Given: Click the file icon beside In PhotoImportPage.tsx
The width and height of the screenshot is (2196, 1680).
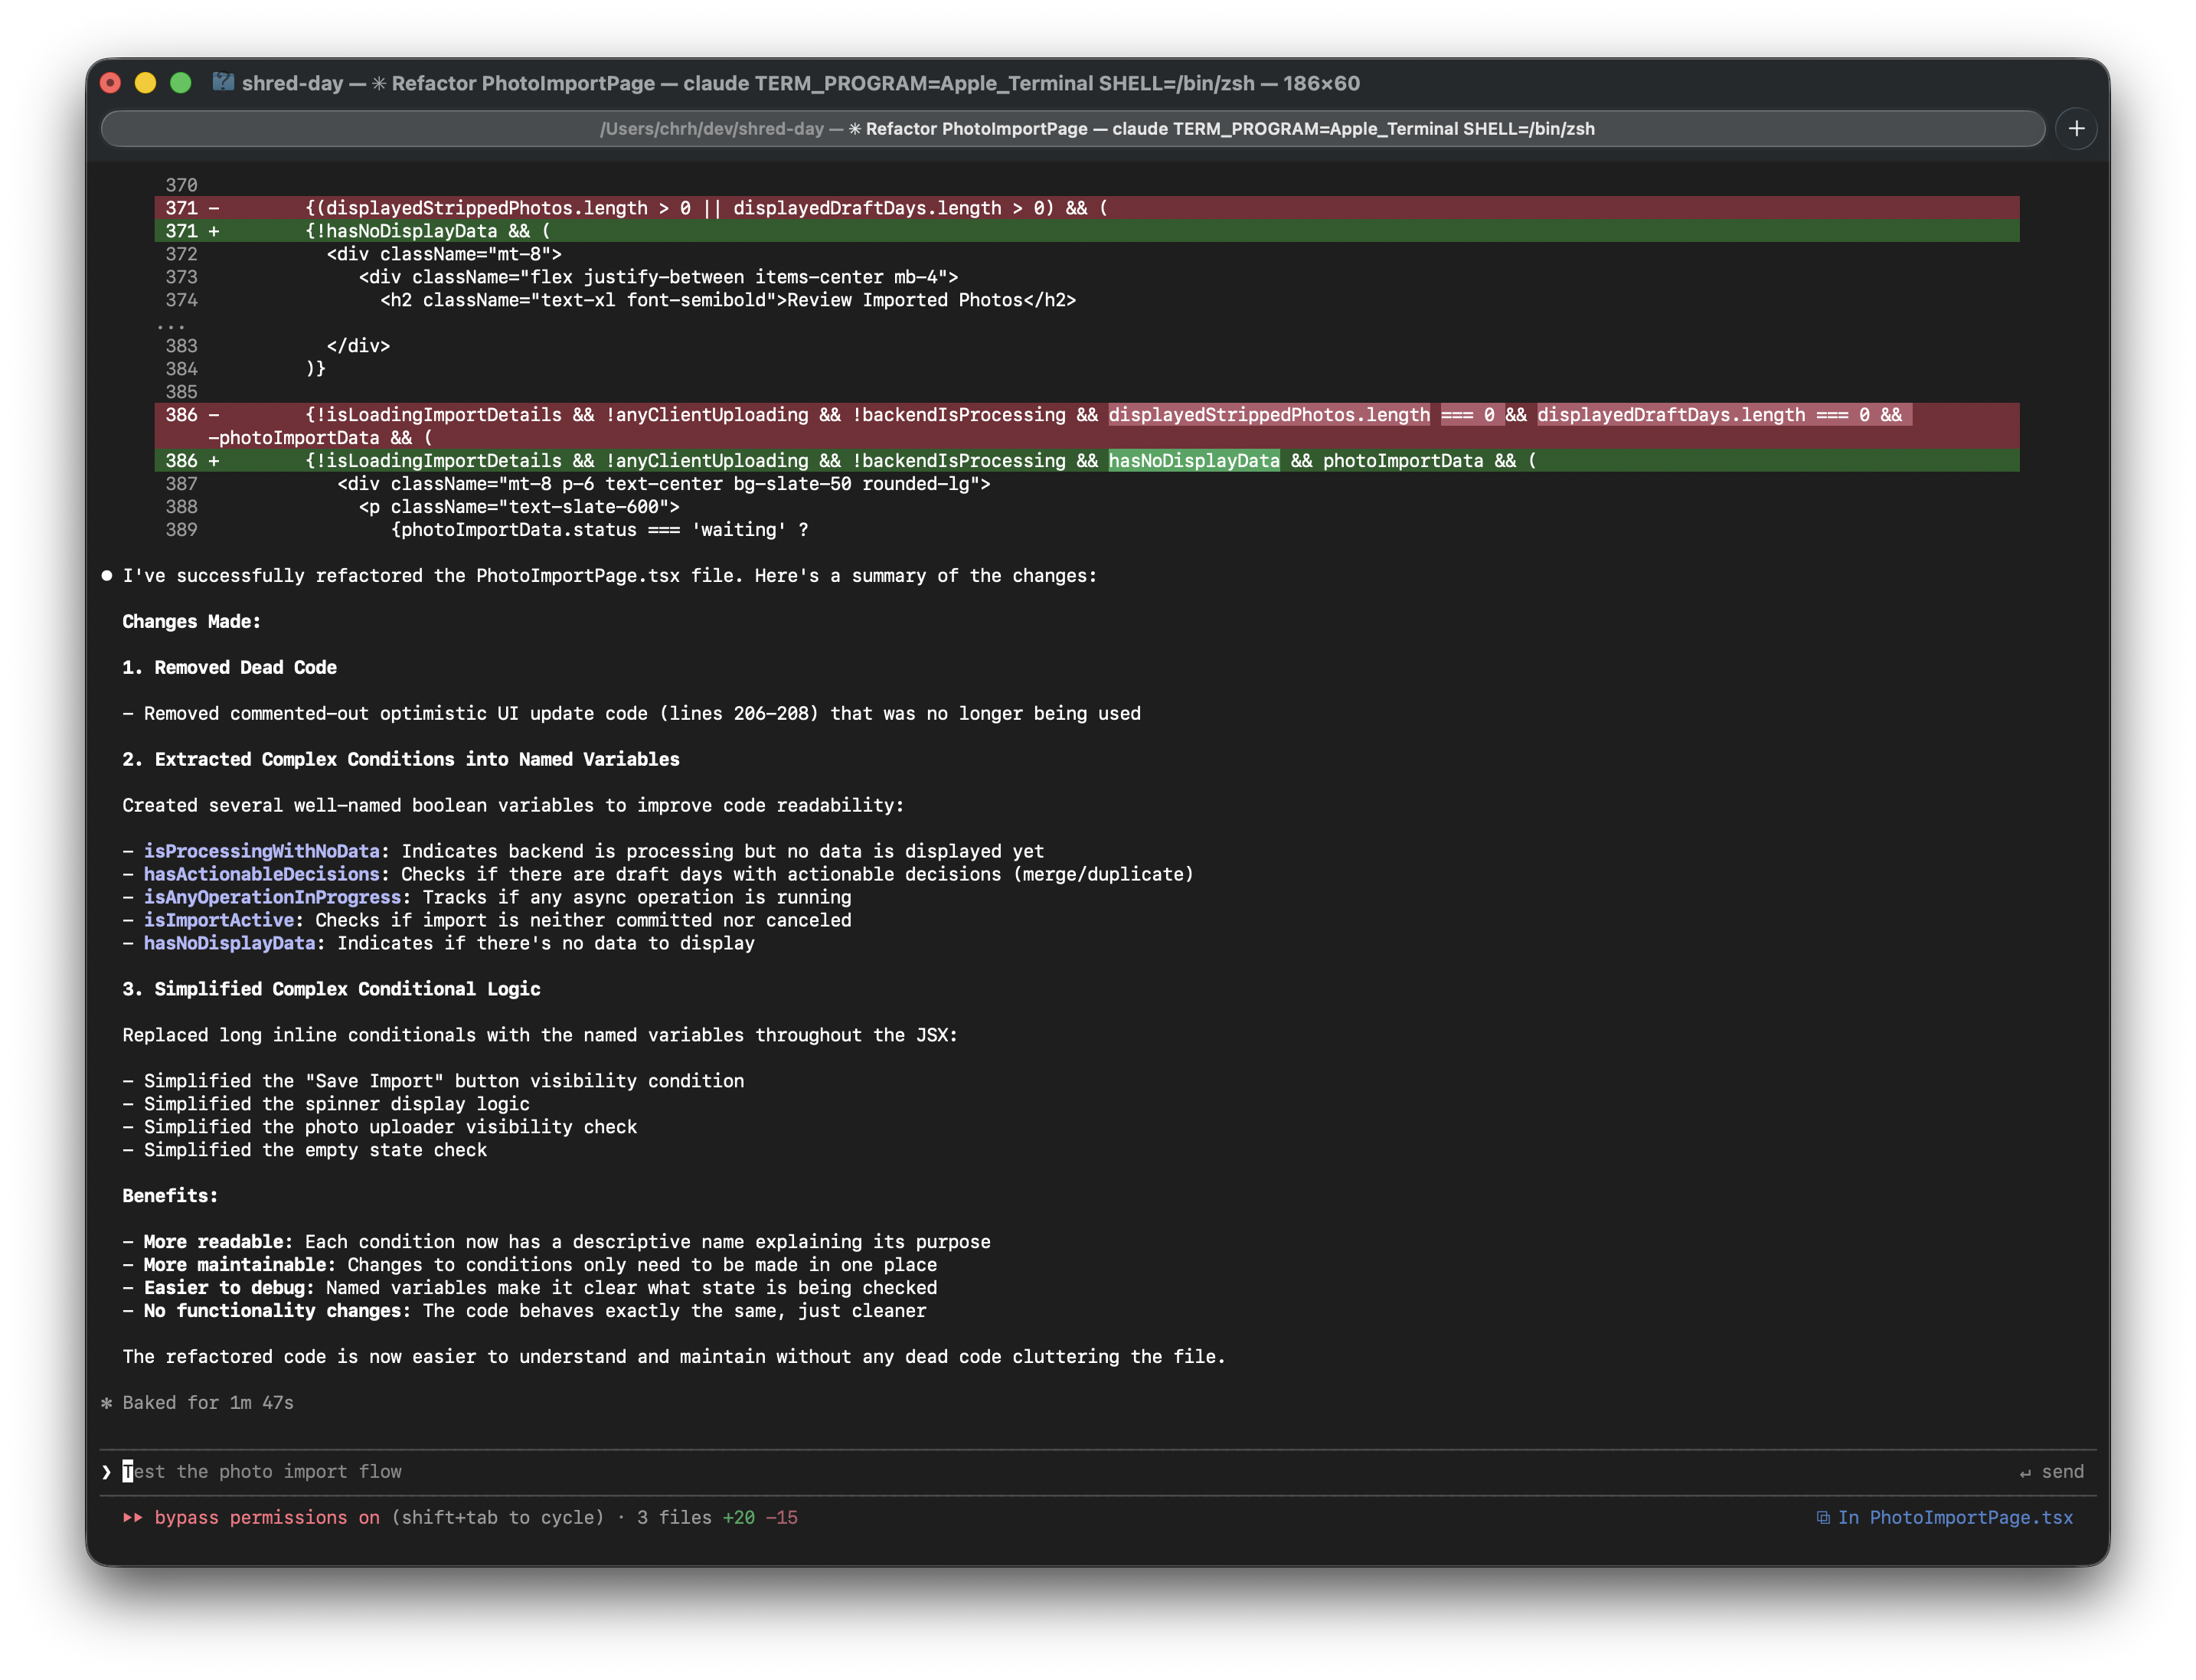Looking at the screenshot, I should (x=1823, y=1518).
